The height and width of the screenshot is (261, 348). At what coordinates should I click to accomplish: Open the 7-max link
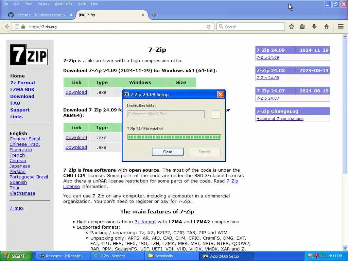[x=16, y=208]
